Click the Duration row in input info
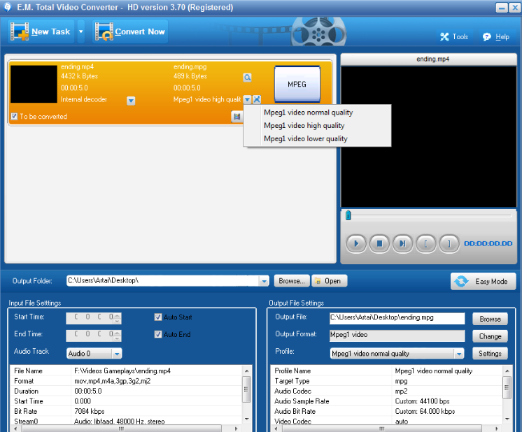 [x=125, y=391]
